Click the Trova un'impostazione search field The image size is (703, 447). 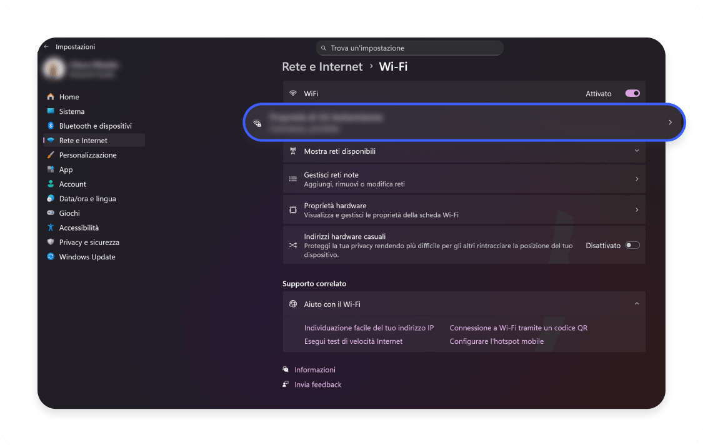pos(409,48)
